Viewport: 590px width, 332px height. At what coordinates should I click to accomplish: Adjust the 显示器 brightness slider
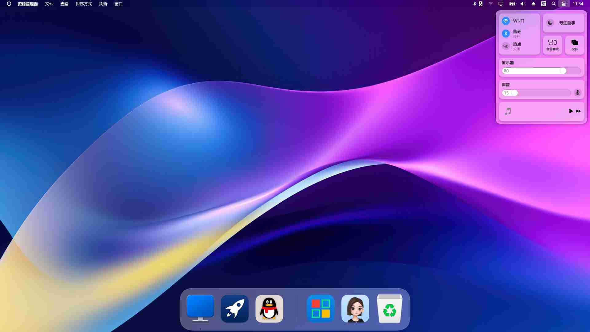tap(563, 71)
